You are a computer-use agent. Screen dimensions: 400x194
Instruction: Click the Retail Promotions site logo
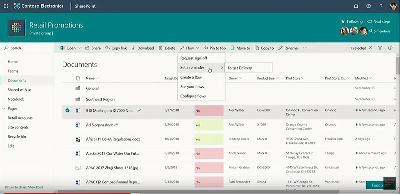[x=17, y=28]
